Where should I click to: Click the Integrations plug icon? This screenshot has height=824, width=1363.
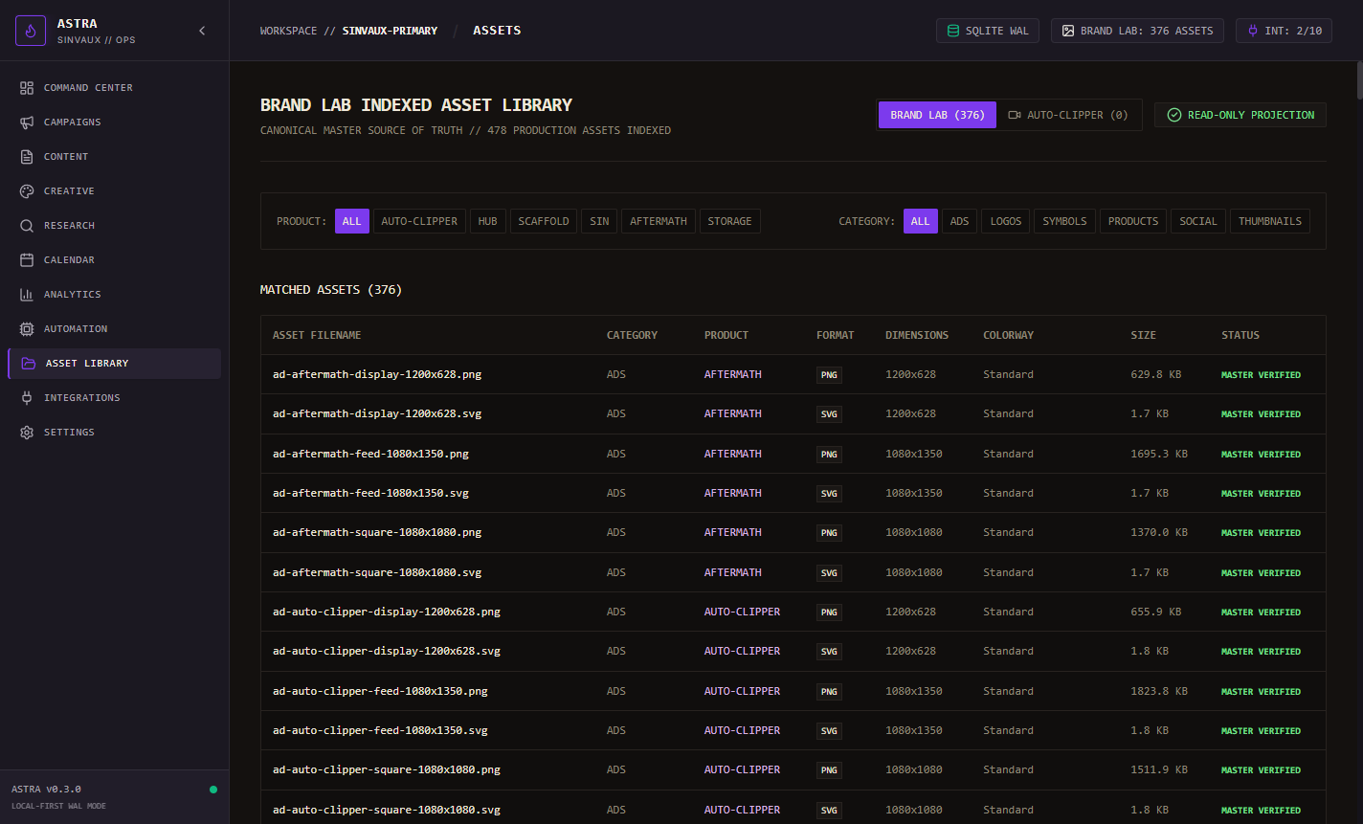click(27, 398)
